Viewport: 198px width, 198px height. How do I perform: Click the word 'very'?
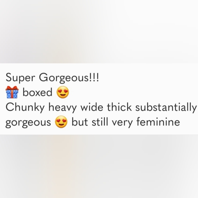tap(122, 123)
